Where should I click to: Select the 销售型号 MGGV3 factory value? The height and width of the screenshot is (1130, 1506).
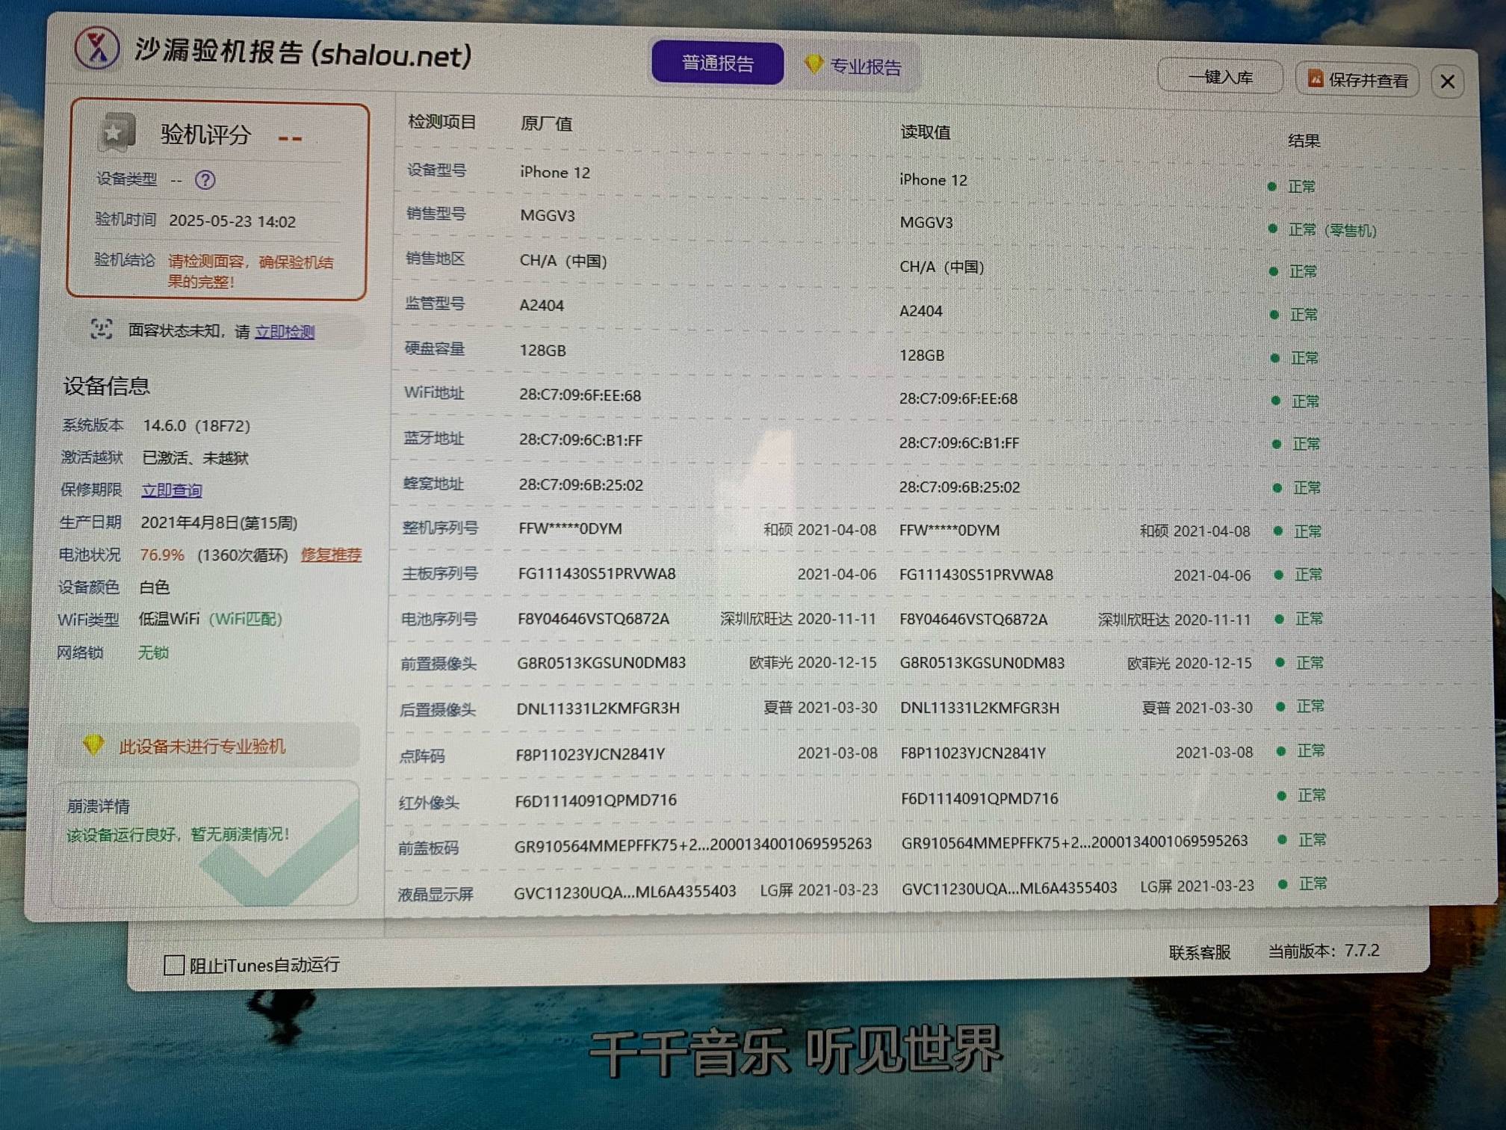(548, 216)
